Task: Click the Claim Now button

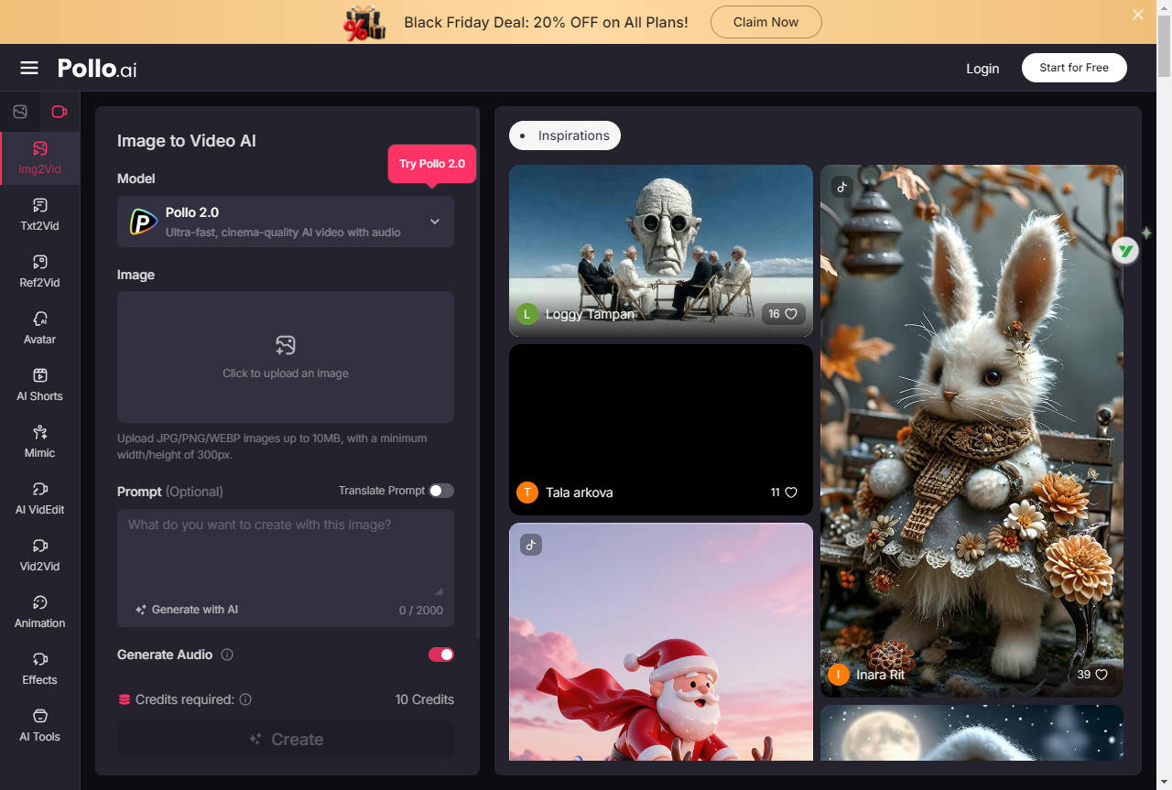Action: click(x=765, y=22)
